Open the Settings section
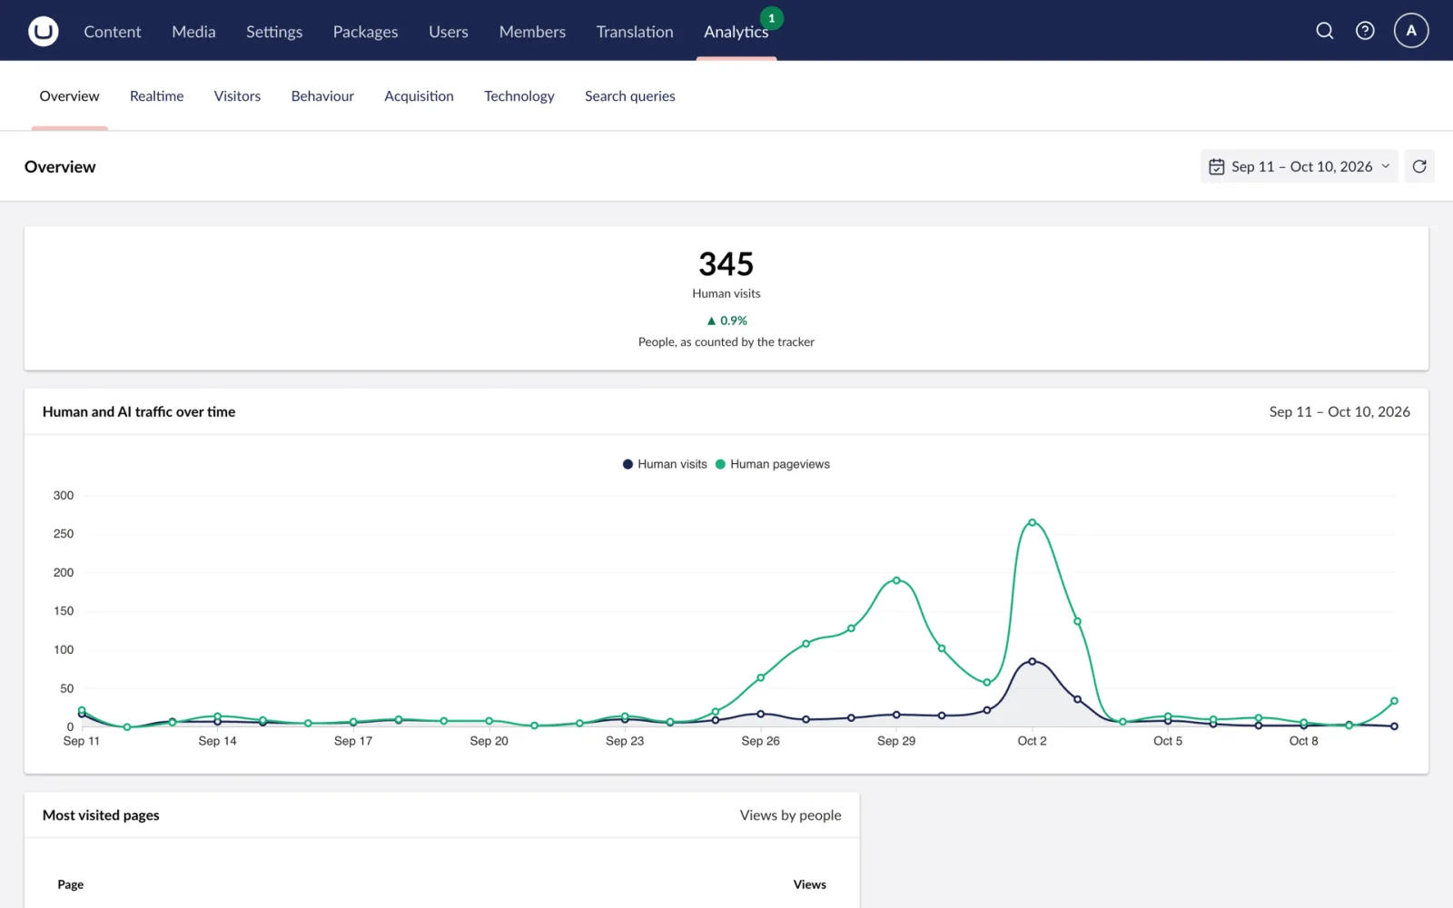Image resolution: width=1453 pixels, height=908 pixels. coord(274,32)
